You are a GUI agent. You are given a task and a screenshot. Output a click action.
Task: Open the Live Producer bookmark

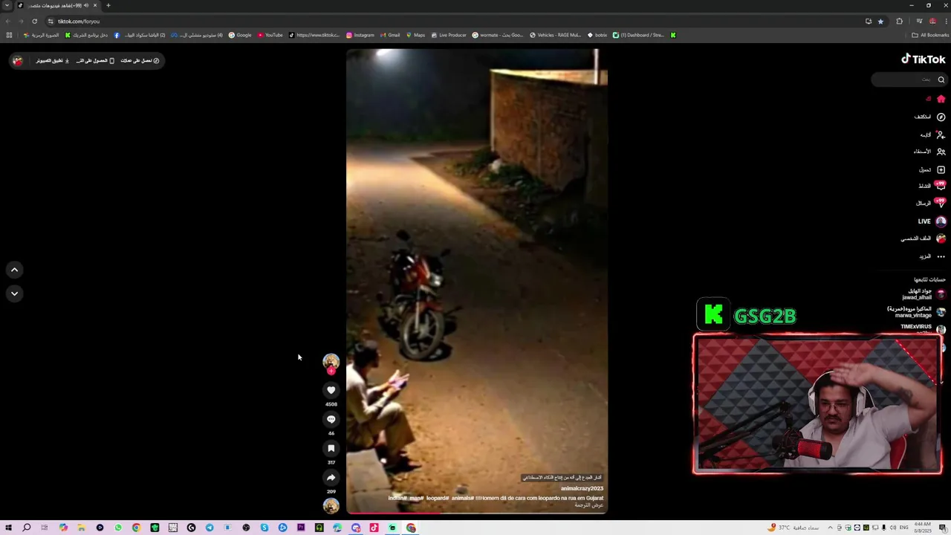point(448,35)
